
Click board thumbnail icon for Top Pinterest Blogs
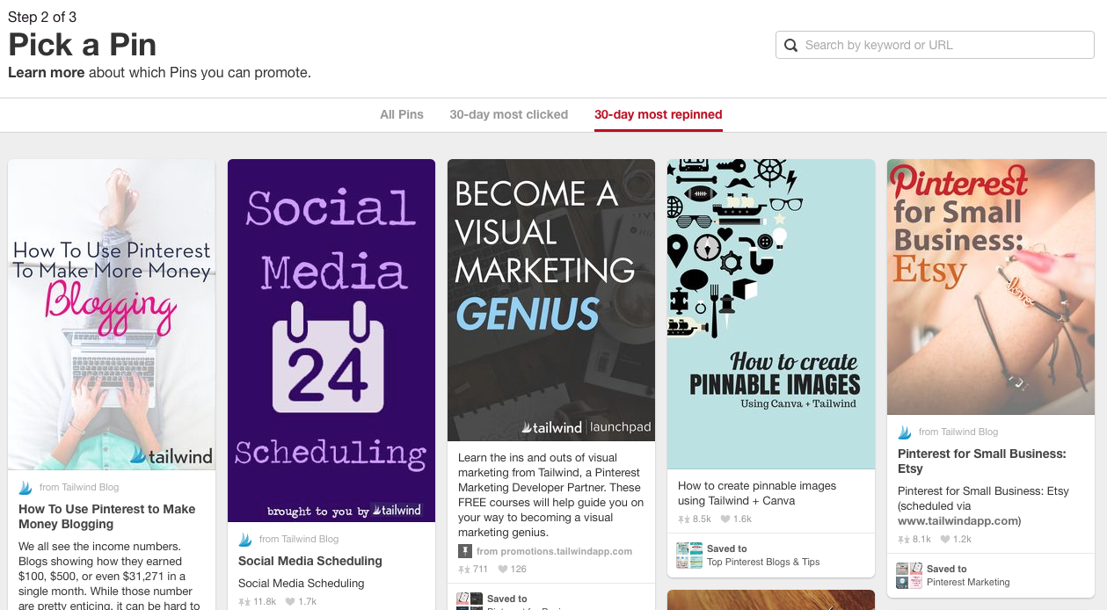[x=689, y=555]
